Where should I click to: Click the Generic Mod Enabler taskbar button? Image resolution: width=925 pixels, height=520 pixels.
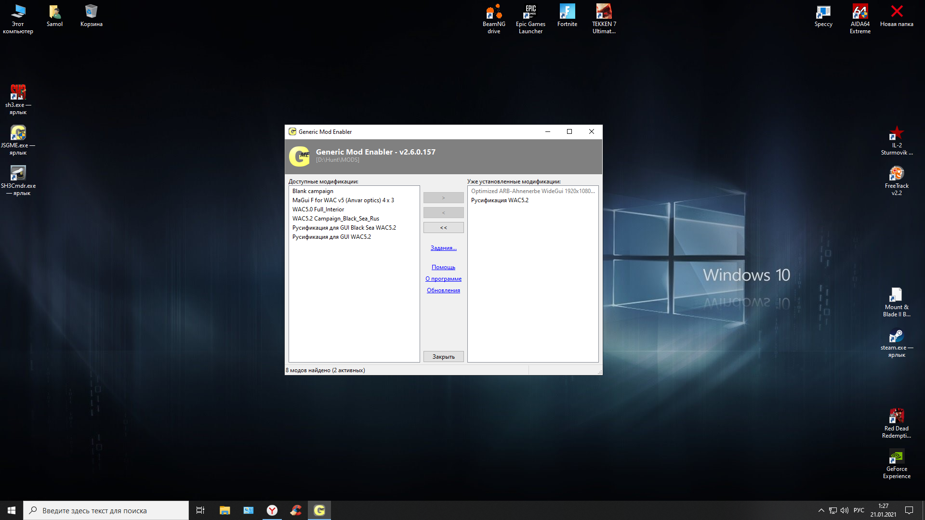(319, 510)
